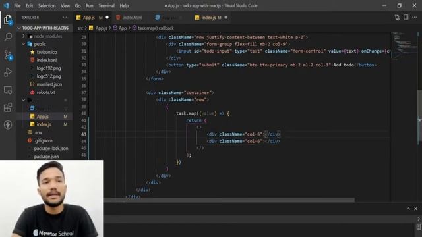Screen dimensions: 422x237
Task: Open package-lock.json in the explorer
Action: pos(51,149)
